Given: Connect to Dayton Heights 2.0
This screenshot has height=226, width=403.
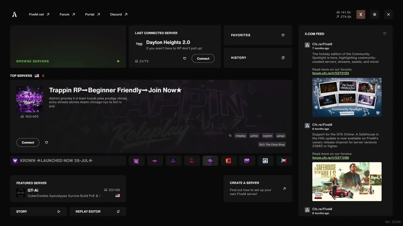Looking at the screenshot, I should tap(203, 58).
